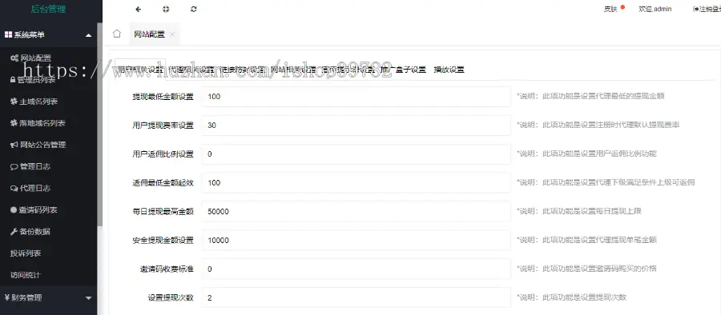The image size is (721, 315).
Task: Click the 用户返佣比例设置 input field
Action: click(x=356, y=154)
